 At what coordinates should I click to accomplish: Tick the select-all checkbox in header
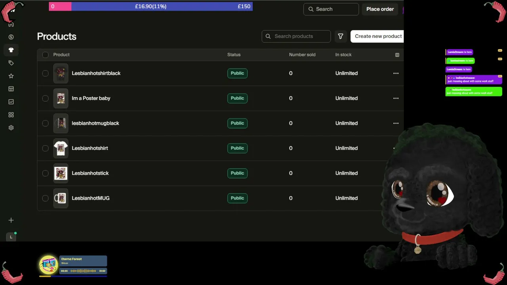tap(45, 55)
